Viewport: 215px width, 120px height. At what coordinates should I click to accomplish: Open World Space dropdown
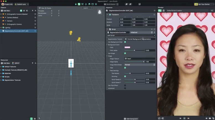[111, 4]
